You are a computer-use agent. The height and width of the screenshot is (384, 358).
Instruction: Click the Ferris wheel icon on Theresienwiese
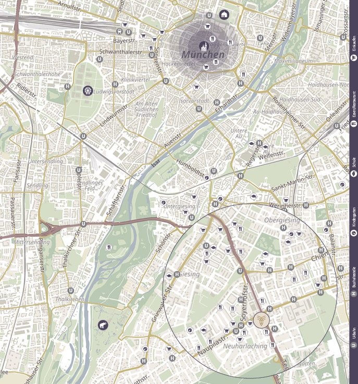[x=87, y=91]
